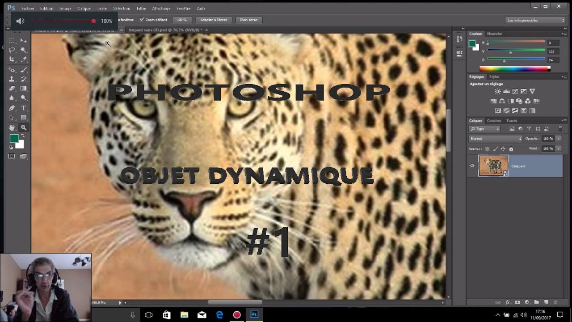The width and height of the screenshot is (572, 322).
Task: Add a layer mask
Action: pos(517,302)
